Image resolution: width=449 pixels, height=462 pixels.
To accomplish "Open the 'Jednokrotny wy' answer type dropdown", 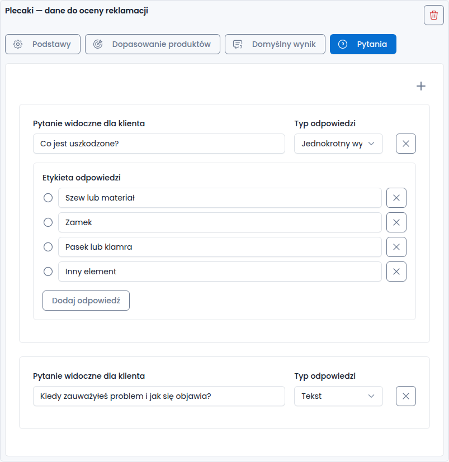I will click(338, 144).
